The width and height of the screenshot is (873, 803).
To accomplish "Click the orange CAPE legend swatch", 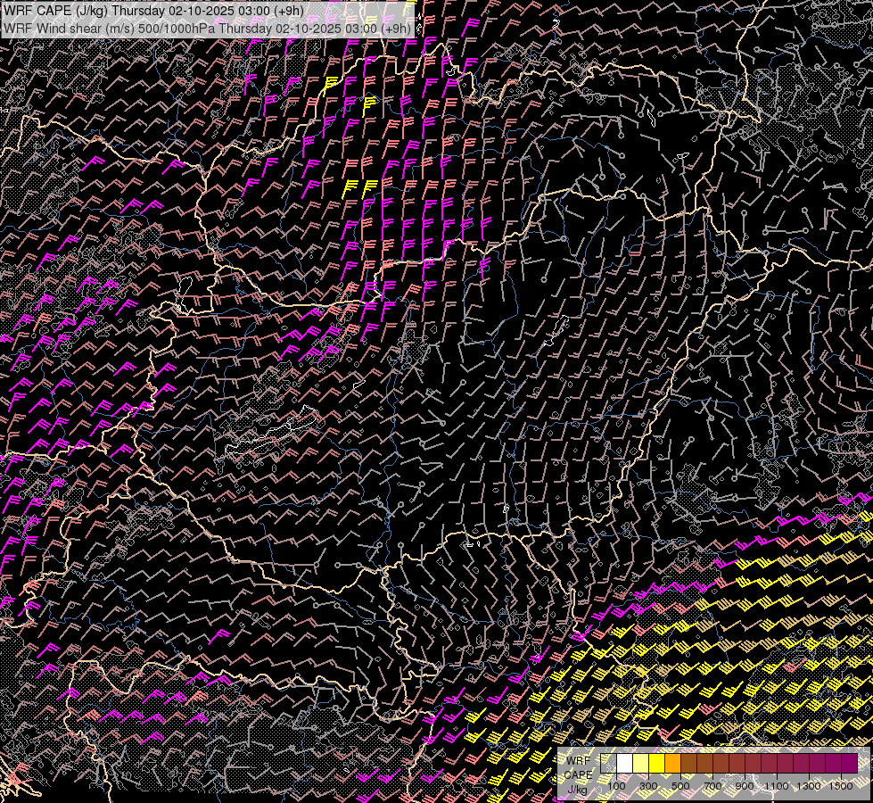I will (672, 764).
